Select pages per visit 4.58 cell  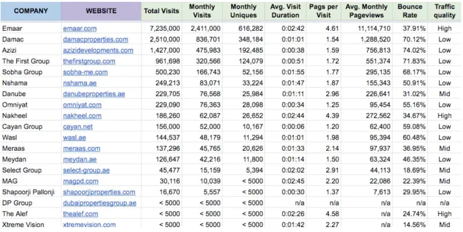[x=324, y=214]
